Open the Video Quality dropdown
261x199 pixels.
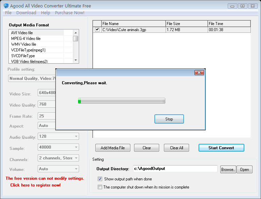pos(46,104)
